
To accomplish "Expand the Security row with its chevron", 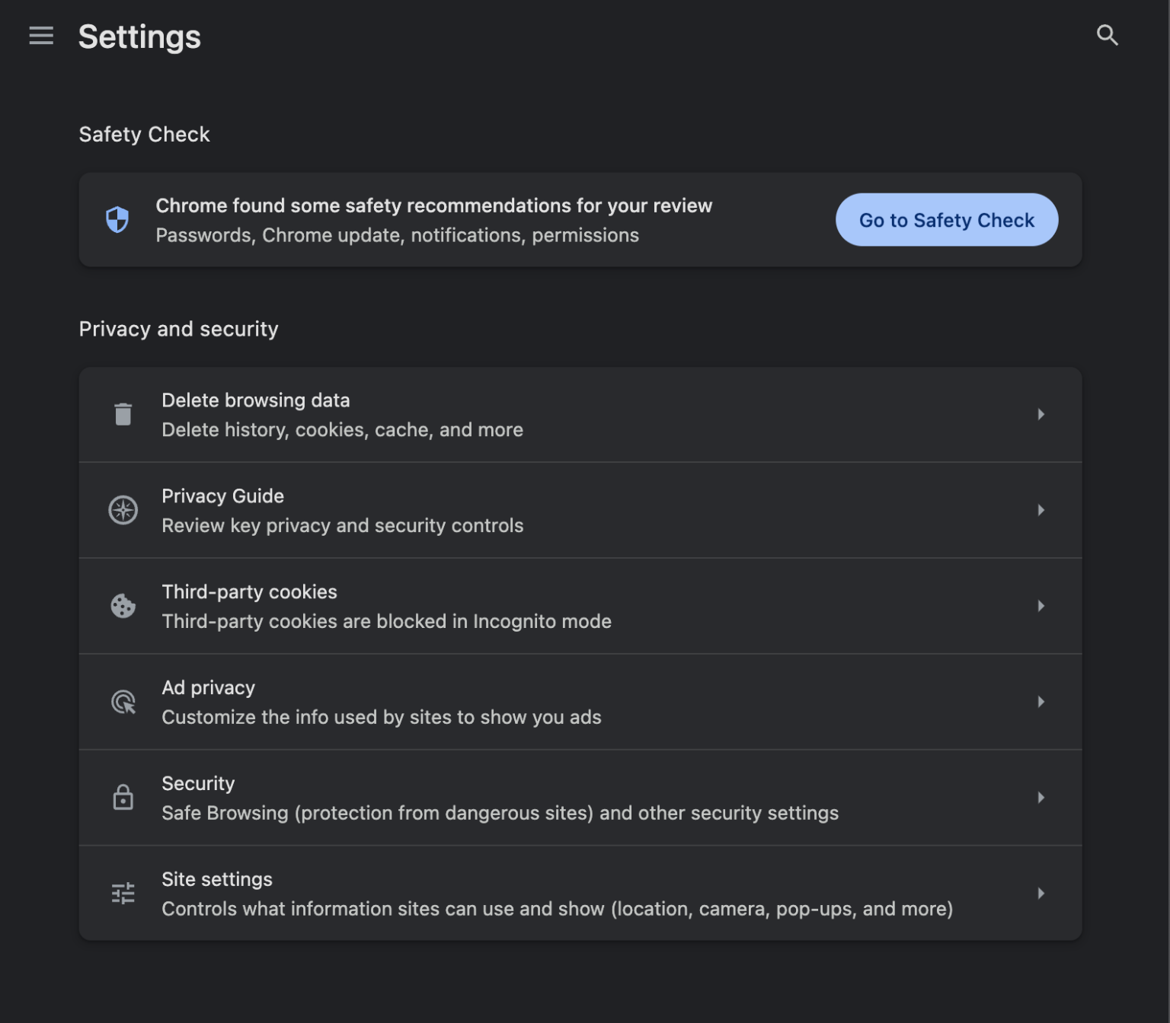I will tap(1041, 798).
